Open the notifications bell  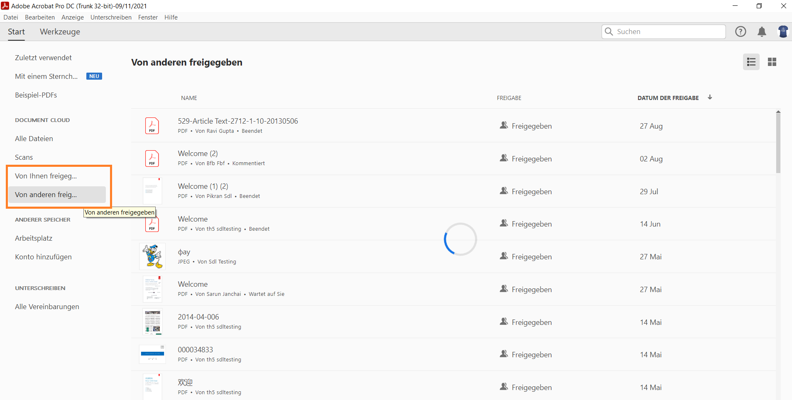[762, 32]
